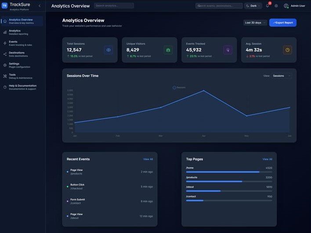Click View All in Recent Events

point(148,159)
